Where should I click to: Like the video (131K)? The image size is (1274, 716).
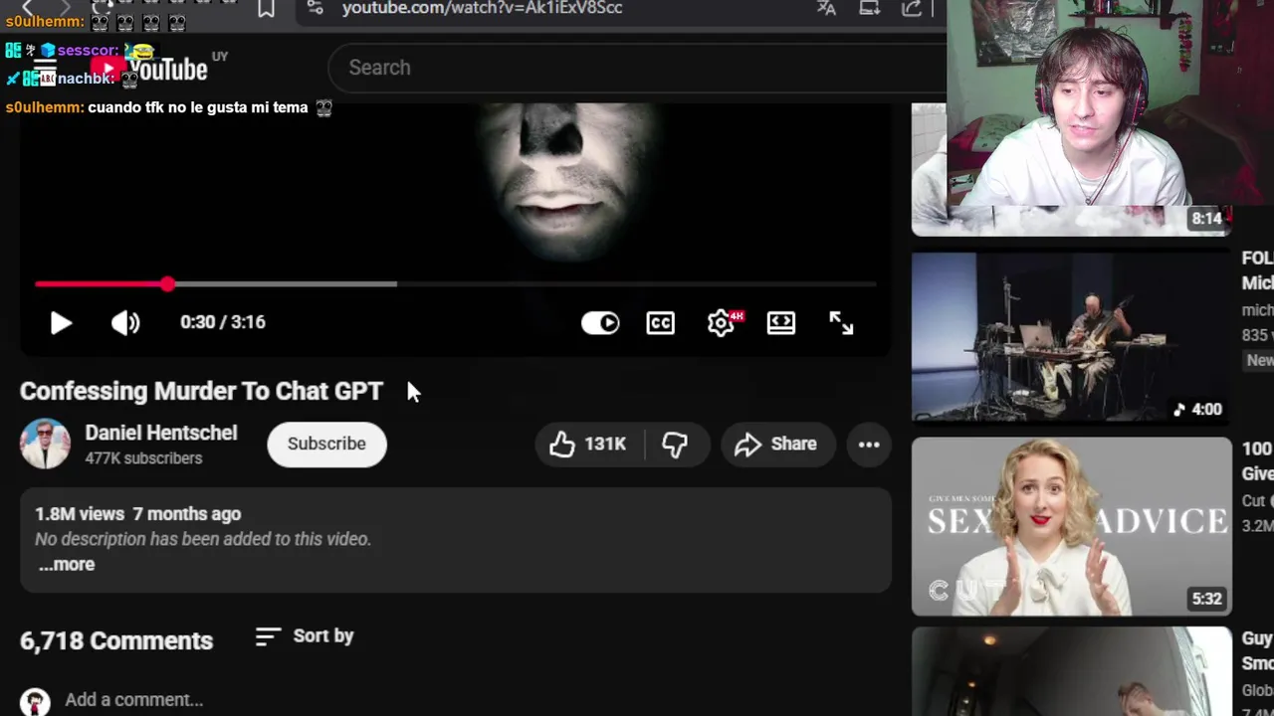pyautogui.click(x=589, y=445)
